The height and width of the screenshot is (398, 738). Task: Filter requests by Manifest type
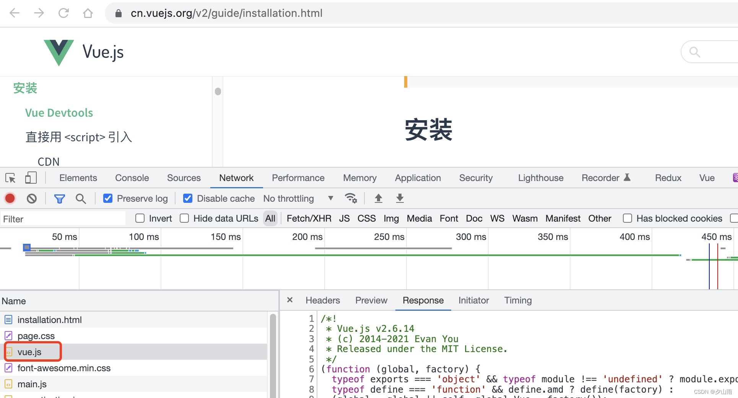tap(563, 219)
